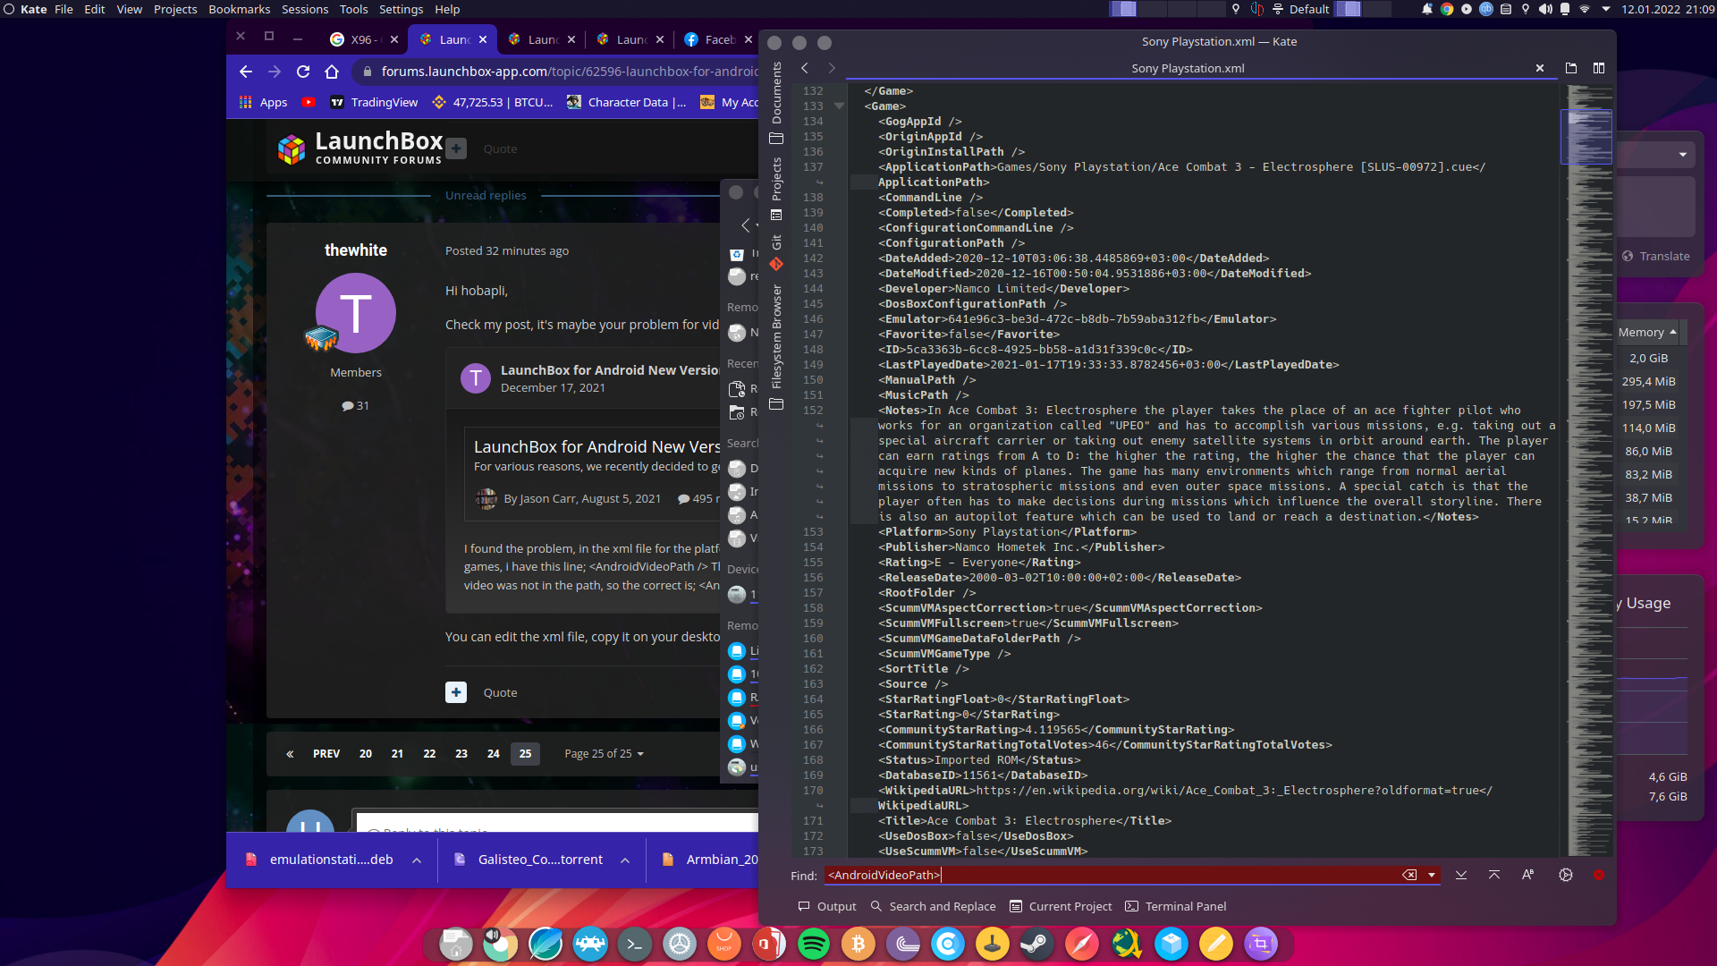Open the terminal from the dock
The width and height of the screenshot is (1717, 966).
[635, 944]
